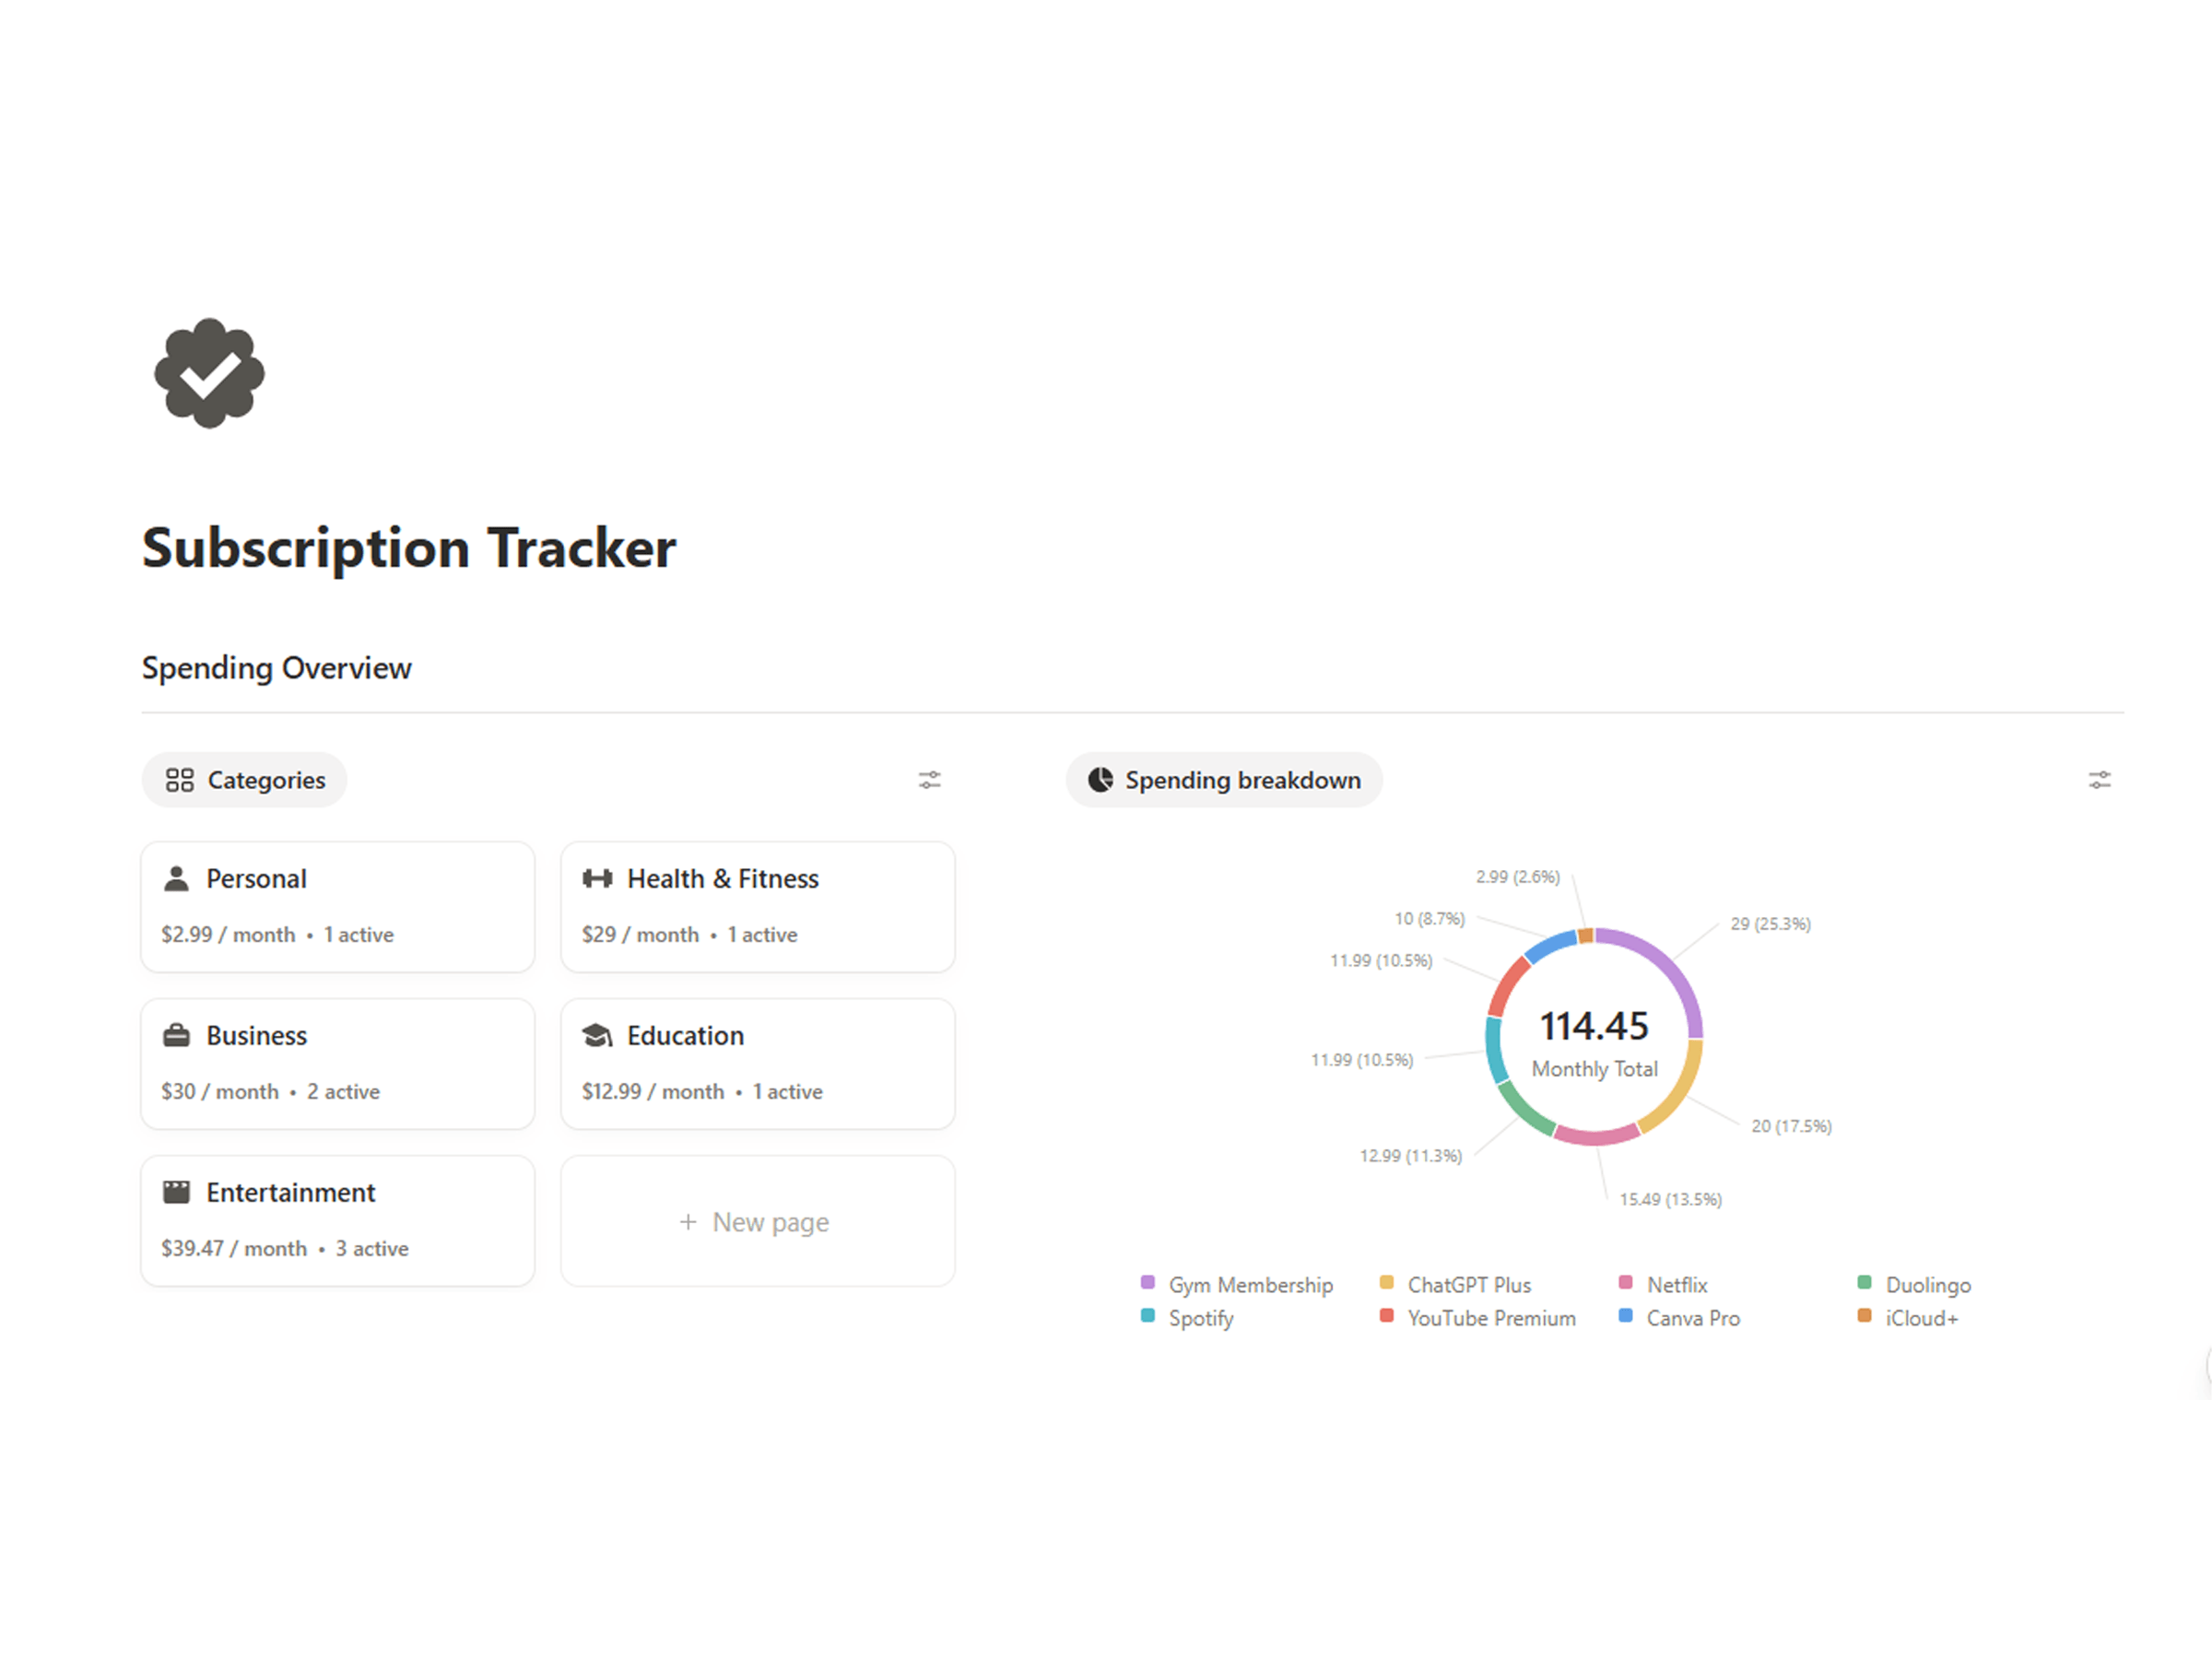Click the Subscription Tracker page title
Image resolution: width=2212 pixels, height=1659 pixels.
tap(409, 549)
